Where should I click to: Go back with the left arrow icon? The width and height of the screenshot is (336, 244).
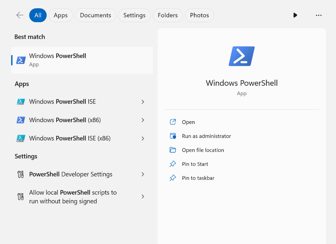click(x=20, y=15)
